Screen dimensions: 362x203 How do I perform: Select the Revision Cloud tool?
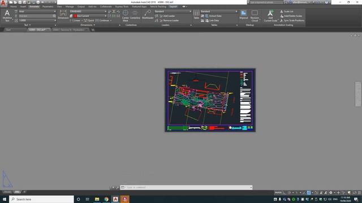pos(255,16)
